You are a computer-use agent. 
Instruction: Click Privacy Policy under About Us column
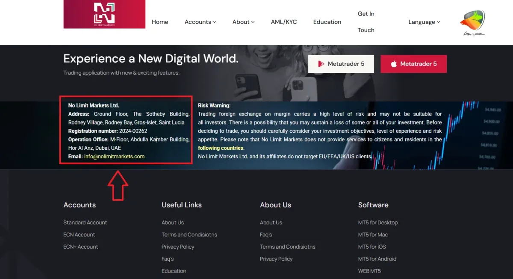[x=276, y=259]
